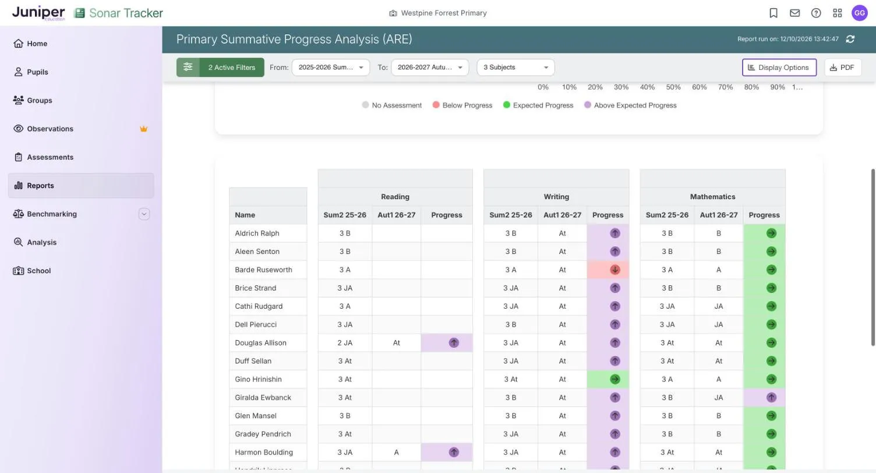Image resolution: width=876 pixels, height=473 pixels.
Task: Click the Name column header
Action: click(x=268, y=215)
